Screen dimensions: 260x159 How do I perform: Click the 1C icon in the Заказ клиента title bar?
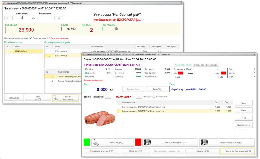click(4, 3)
